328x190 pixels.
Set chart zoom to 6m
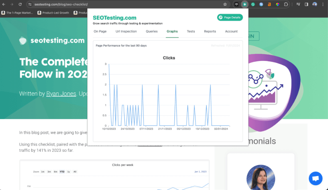(x=55, y=172)
